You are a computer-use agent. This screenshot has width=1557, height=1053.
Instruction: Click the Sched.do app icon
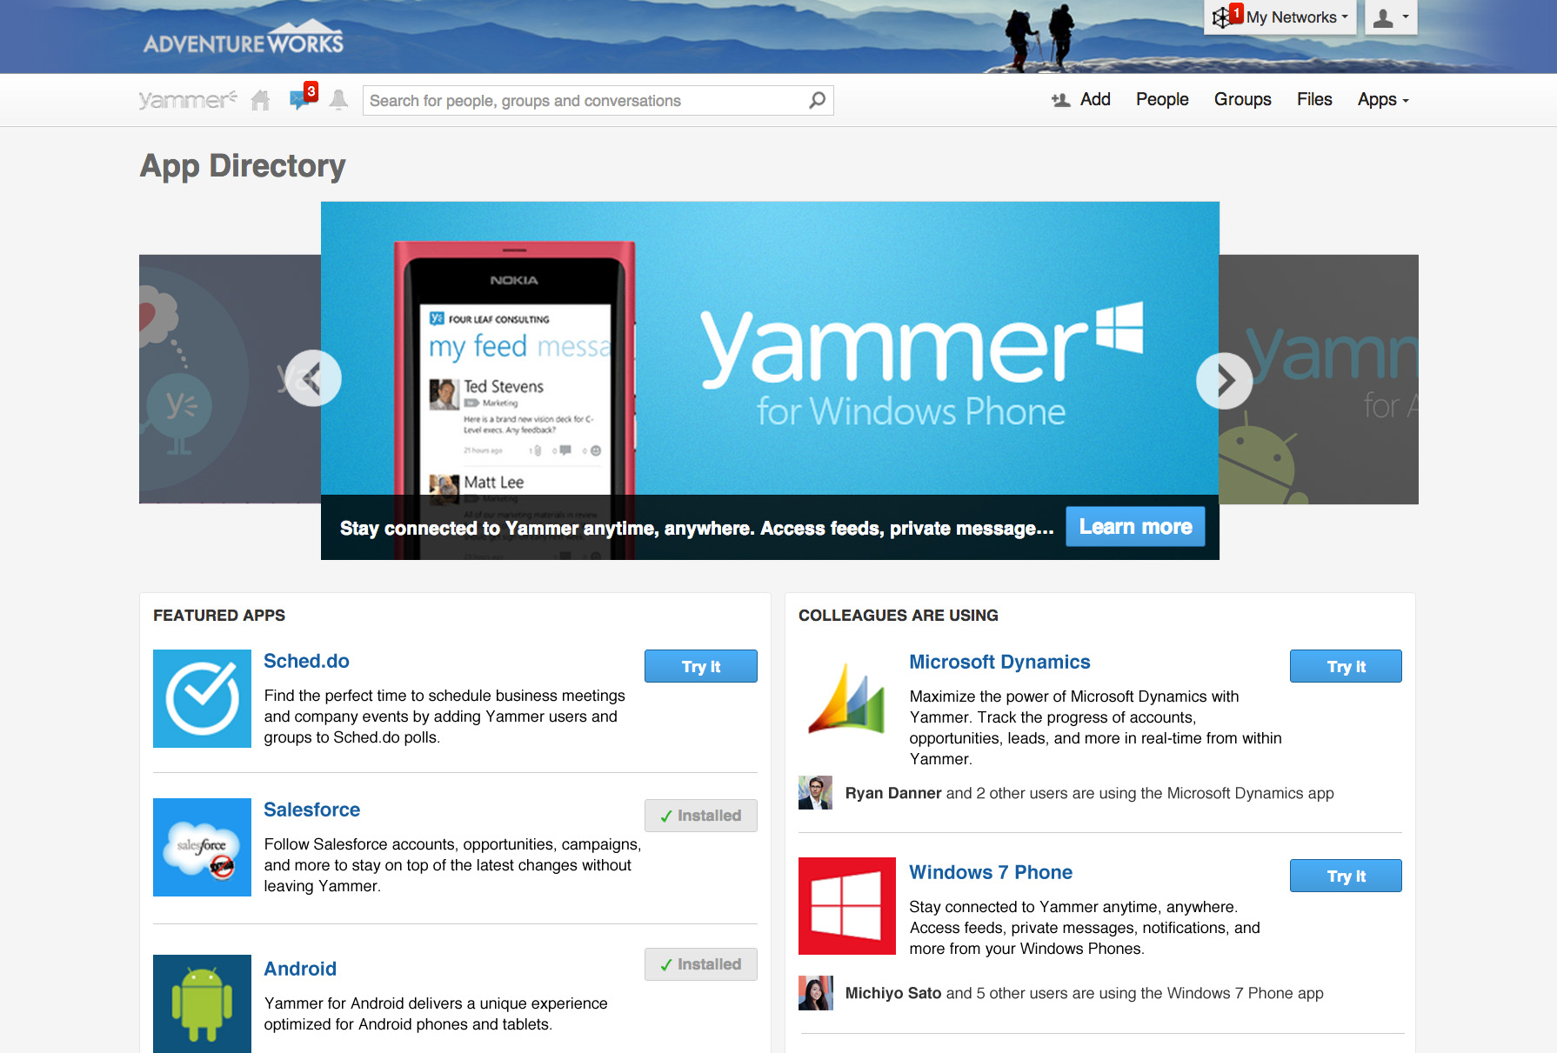[x=202, y=698]
